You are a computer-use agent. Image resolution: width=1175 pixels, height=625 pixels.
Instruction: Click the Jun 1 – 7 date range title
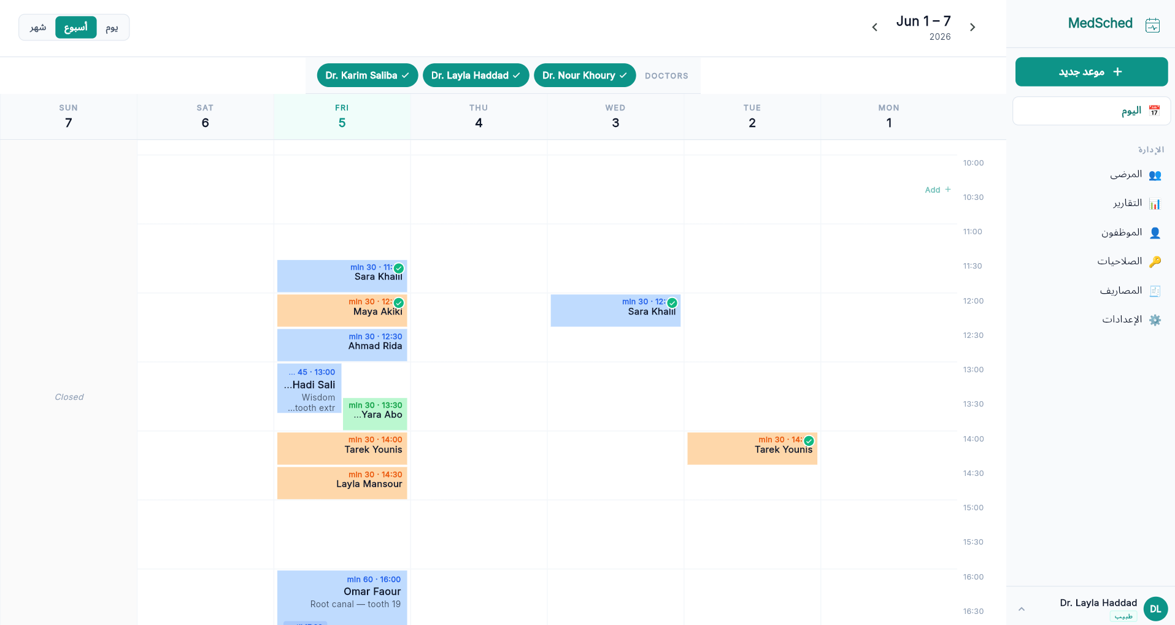923,21
